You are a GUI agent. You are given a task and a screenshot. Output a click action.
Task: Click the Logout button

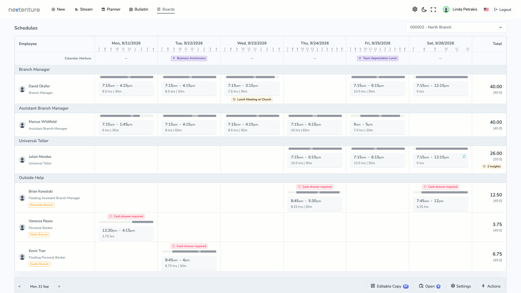[502, 10]
